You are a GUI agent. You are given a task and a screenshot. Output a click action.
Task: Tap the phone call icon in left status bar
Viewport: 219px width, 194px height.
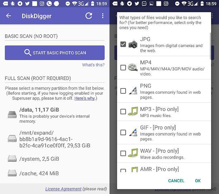[x=49, y=4]
